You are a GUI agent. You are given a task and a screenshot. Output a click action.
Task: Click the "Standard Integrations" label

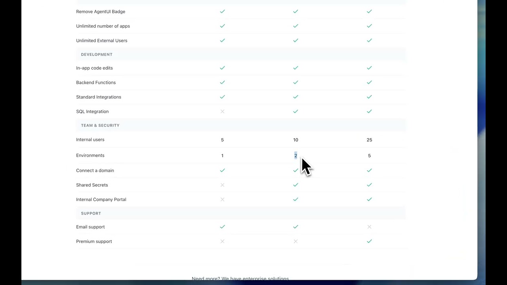coord(99,97)
